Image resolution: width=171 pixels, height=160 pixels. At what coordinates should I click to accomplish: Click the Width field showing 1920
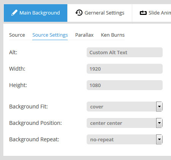tap(125, 69)
